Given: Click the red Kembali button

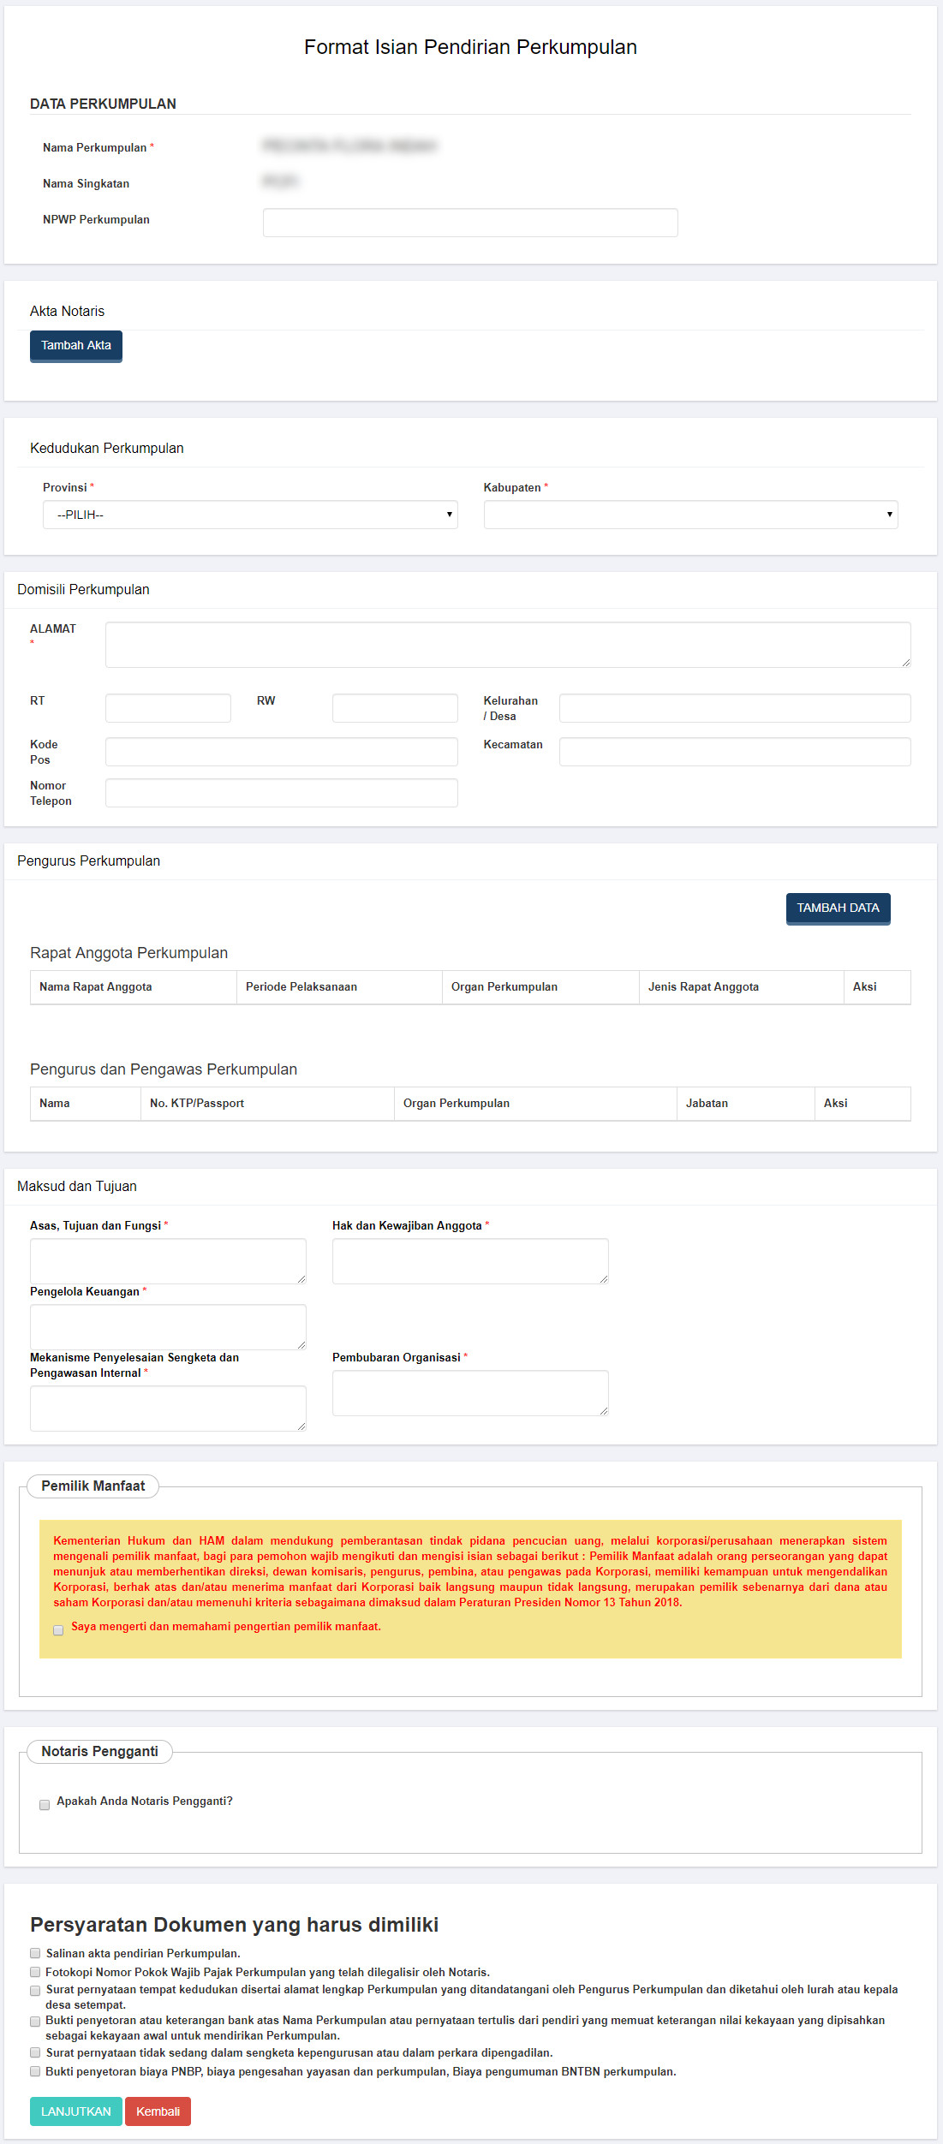Looking at the screenshot, I should click(158, 2111).
